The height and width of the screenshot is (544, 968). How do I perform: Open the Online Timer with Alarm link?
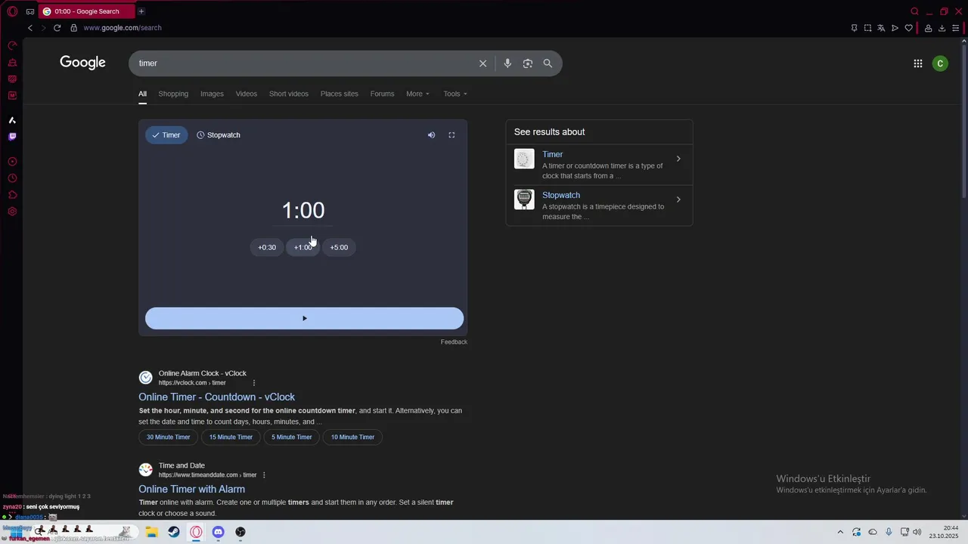pyautogui.click(x=191, y=490)
